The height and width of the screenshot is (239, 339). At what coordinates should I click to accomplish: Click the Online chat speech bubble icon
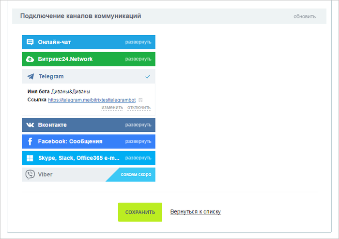pos(30,42)
